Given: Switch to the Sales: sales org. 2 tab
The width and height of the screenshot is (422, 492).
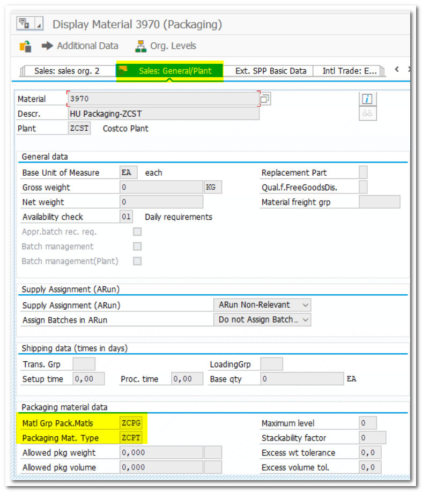Looking at the screenshot, I should point(66,71).
